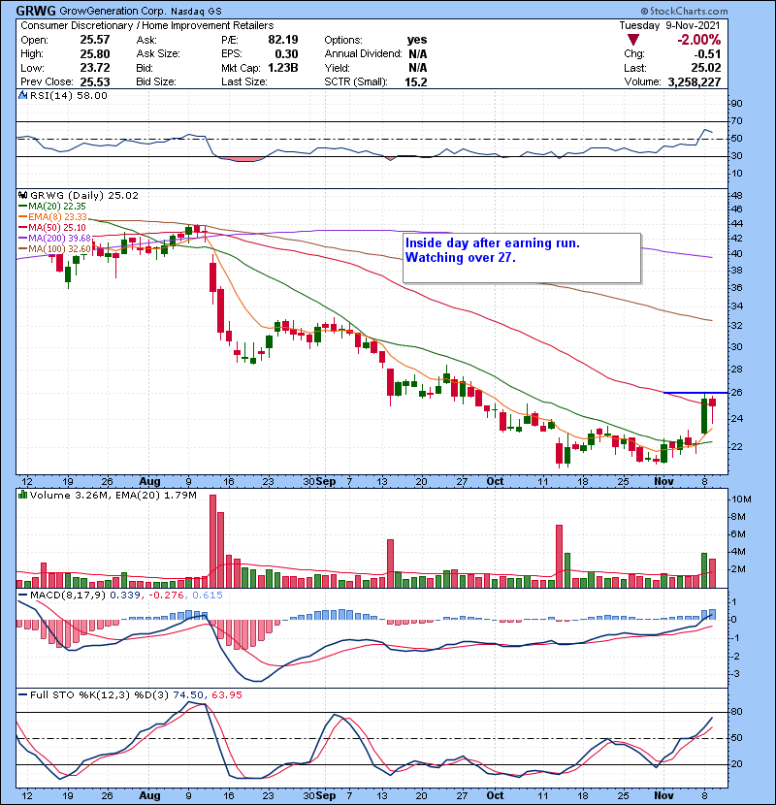Select the MA(200) 39.68 legend entry
776x805 pixels.
[55, 239]
